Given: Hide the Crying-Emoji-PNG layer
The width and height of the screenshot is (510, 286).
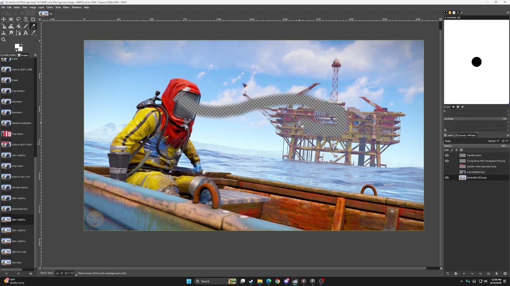Looking at the screenshot, I should (447, 161).
